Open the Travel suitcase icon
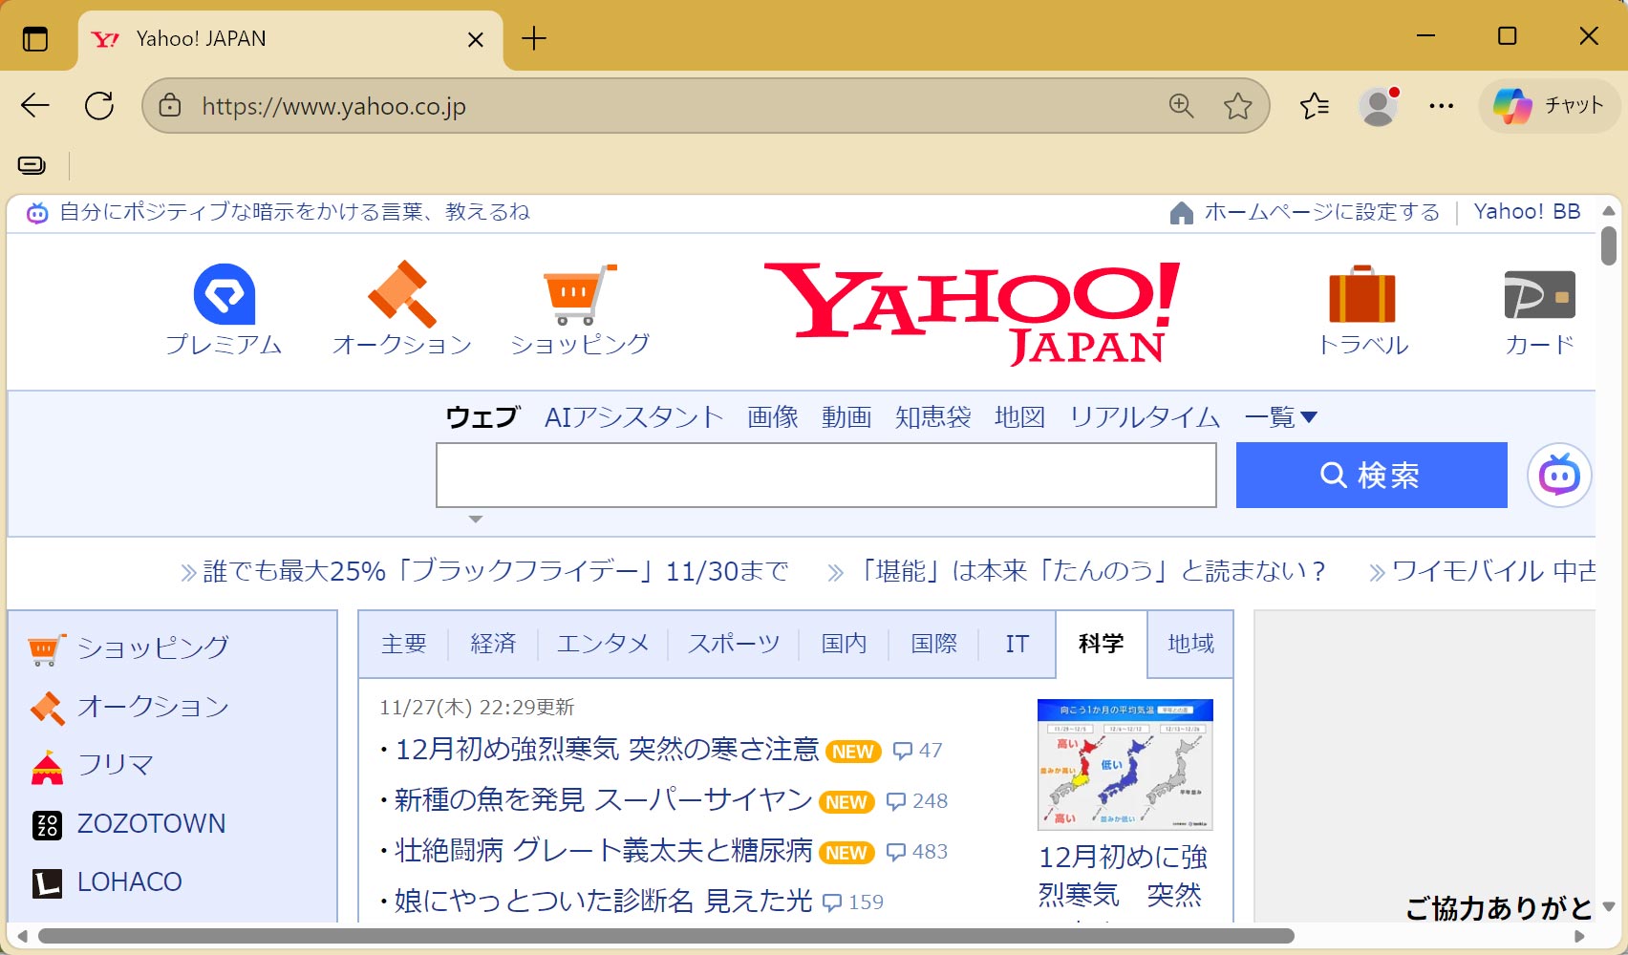The image size is (1628, 955). (1361, 295)
